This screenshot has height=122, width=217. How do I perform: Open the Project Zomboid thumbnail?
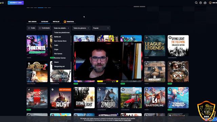108,98
